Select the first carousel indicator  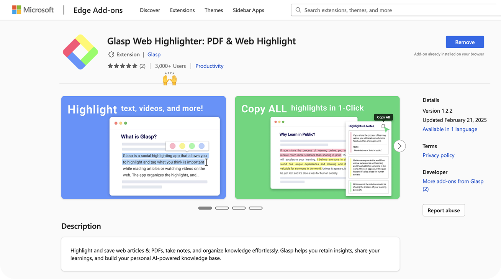pos(205,208)
